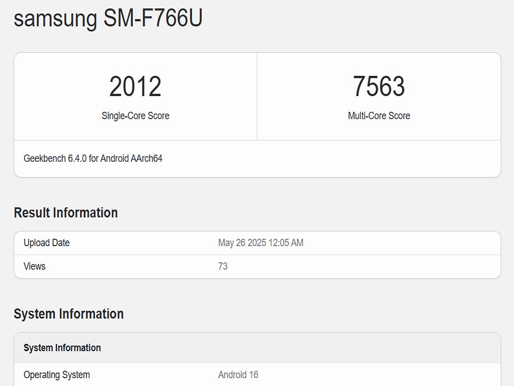Click the 2012 single-core score number
The image size is (514, 386).
point(135,87)
